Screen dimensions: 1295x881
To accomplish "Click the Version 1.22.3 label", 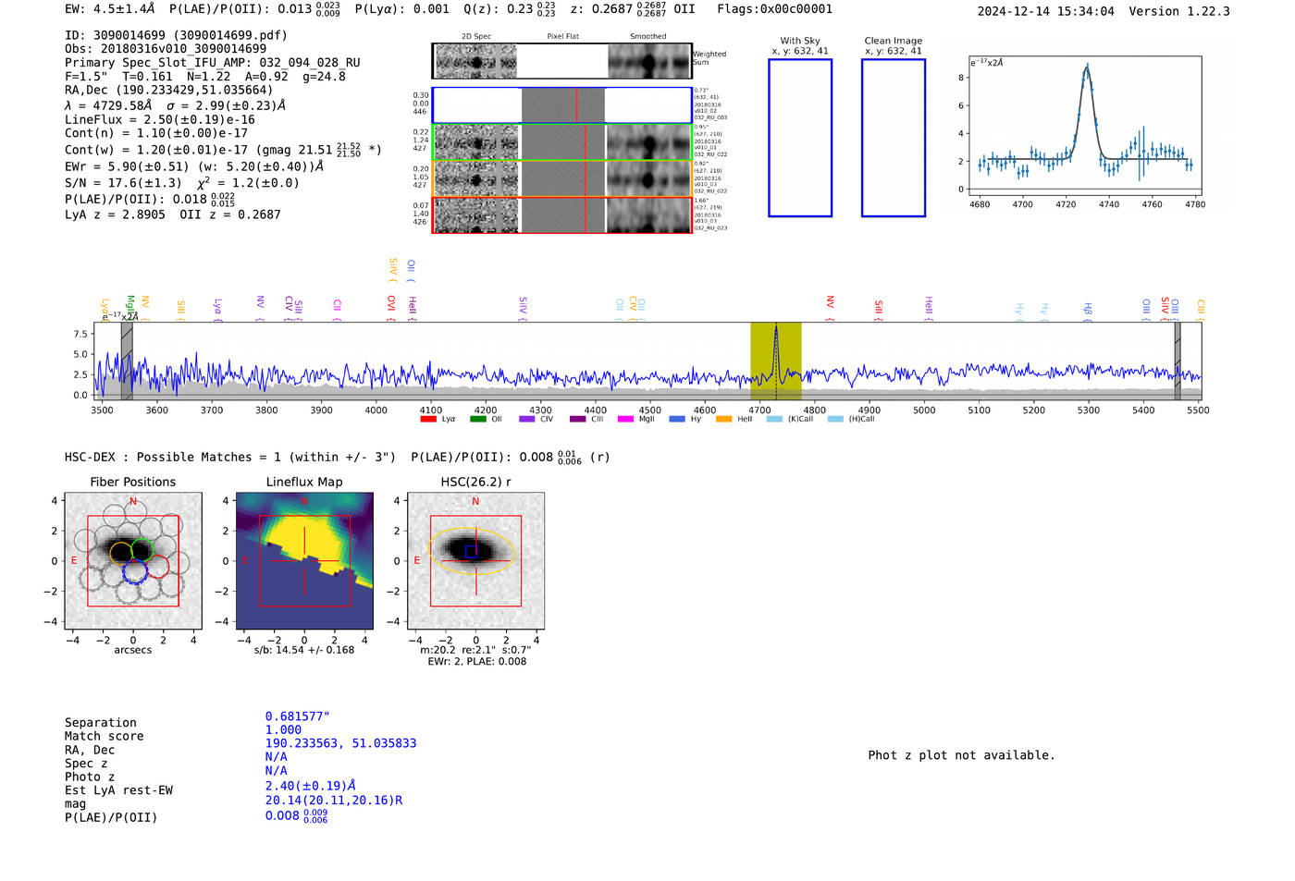I will pos(1179,11).
